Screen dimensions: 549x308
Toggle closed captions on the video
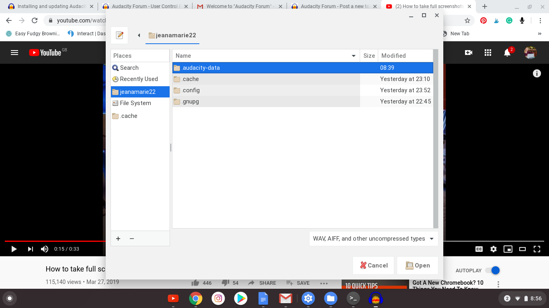(479, 249)
